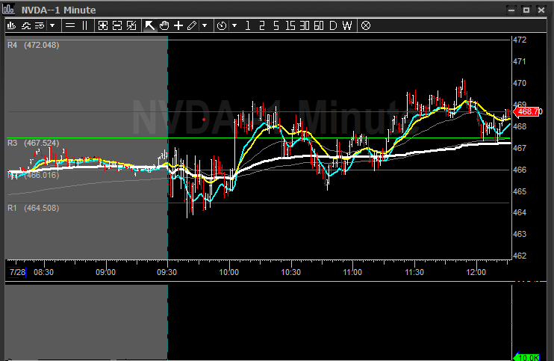Click the small red dot on the chart
Screen dimensions: 554x361
(x=204, y=120)
